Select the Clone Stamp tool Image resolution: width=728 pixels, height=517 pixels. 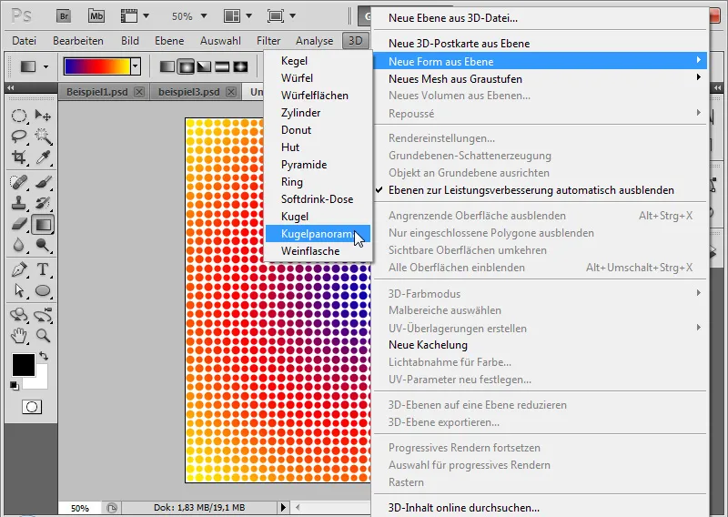19,203
